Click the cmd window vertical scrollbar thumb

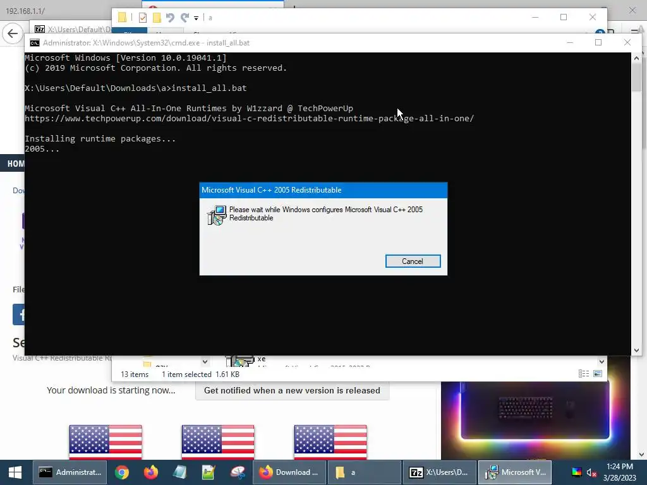click(636, 77)
